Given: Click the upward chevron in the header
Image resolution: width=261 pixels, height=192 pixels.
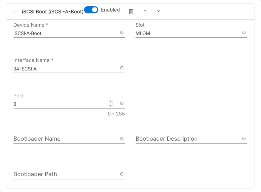Looking at the screenshot, I should pos(145,11).
